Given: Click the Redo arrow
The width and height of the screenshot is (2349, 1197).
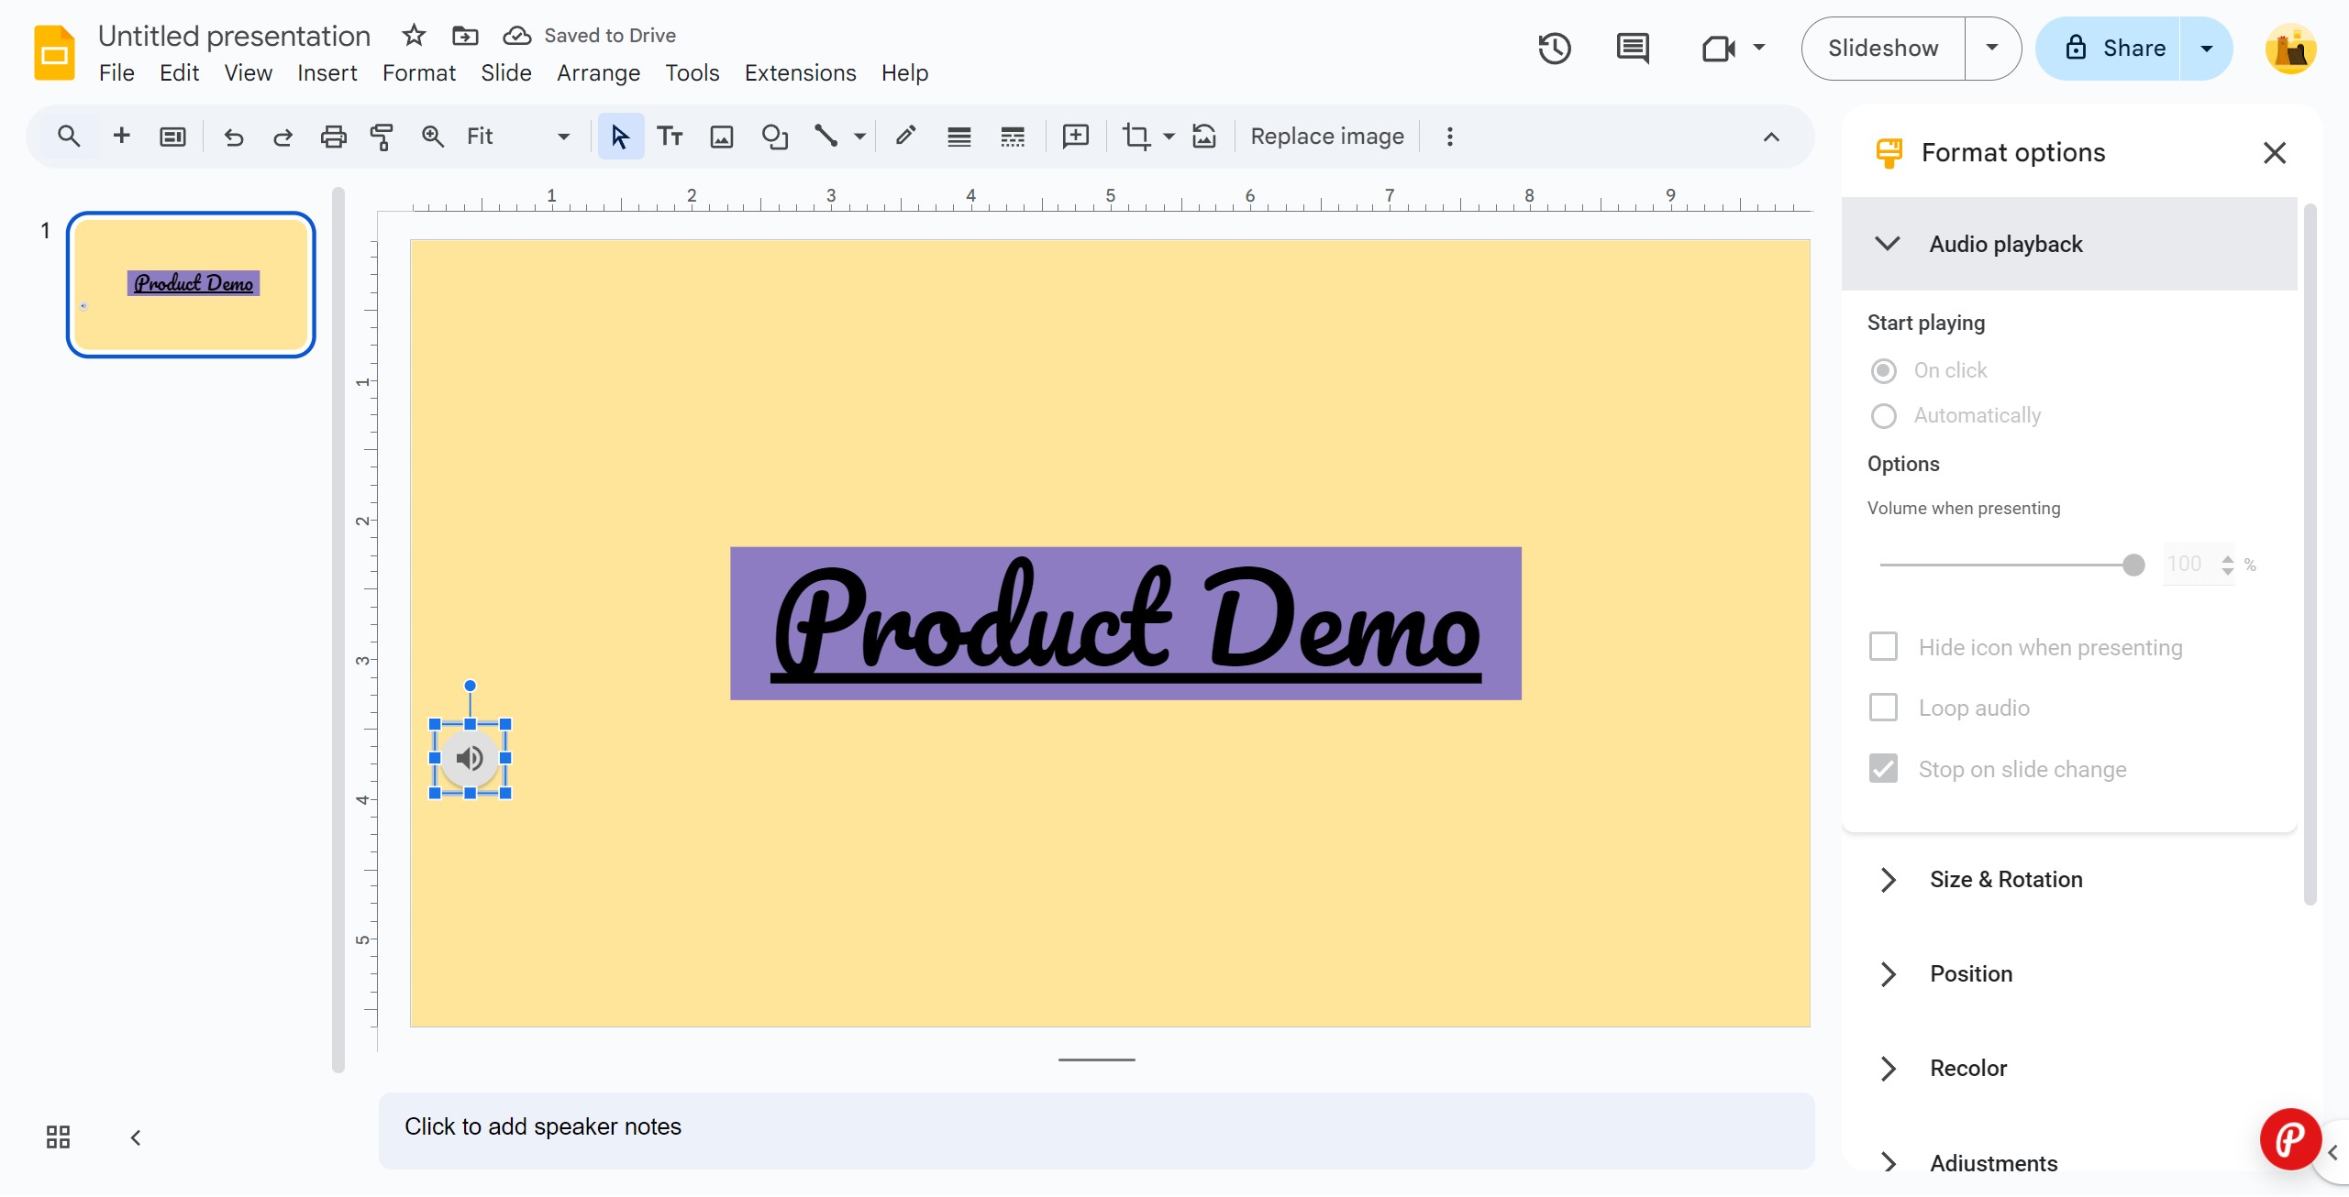Looking at the screenshot, I should click(x=283, y=137).
